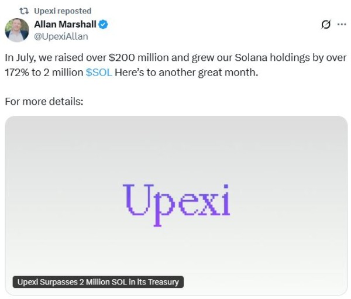Click the $SOL cashtag link
This screenshot has width=351, height=299.
(98, 72)
